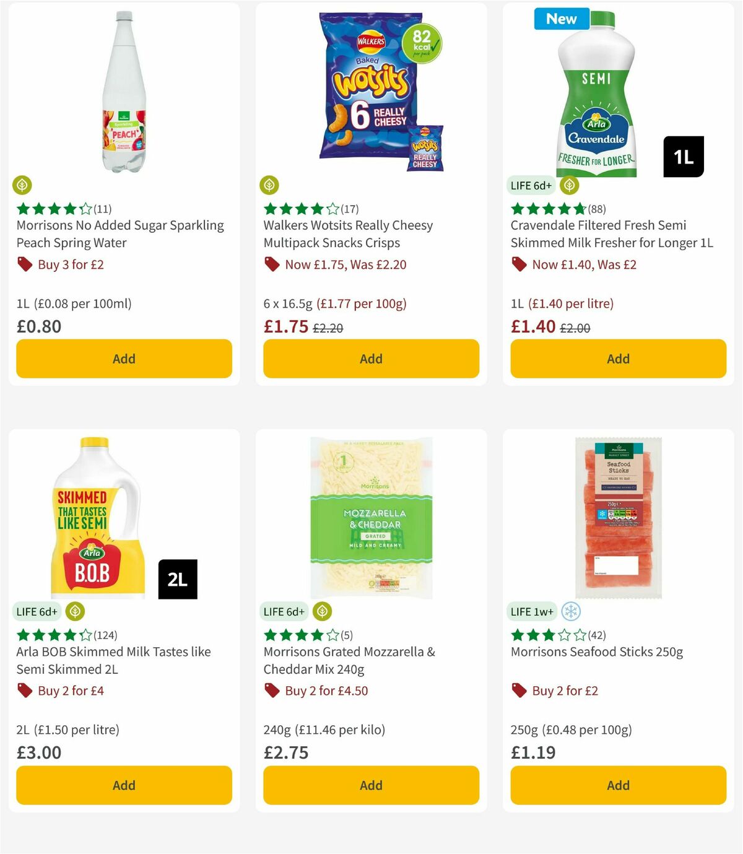Open Walkers Wotsits Really Cheesy product page

[x=347, y=233]
